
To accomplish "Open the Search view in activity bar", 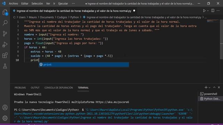I will (5, 23).
